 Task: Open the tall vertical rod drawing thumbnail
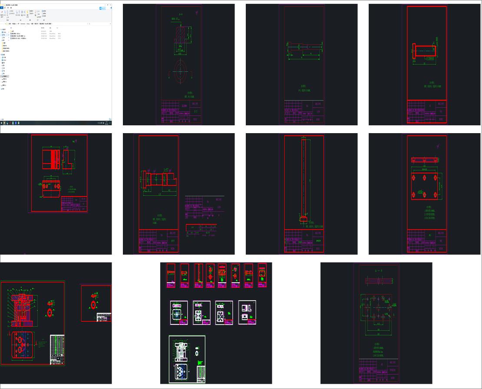click(301, 193)
